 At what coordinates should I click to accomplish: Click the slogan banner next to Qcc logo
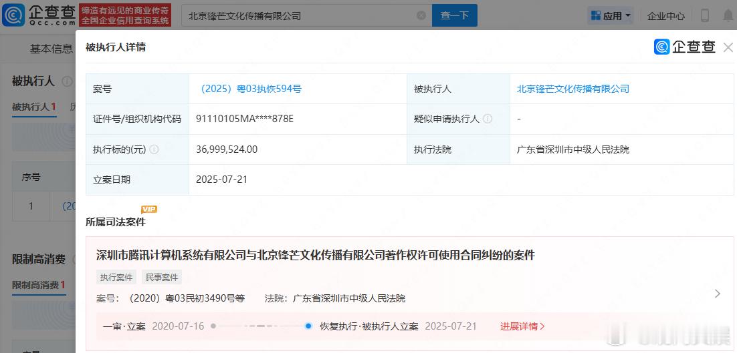(124, 15)
